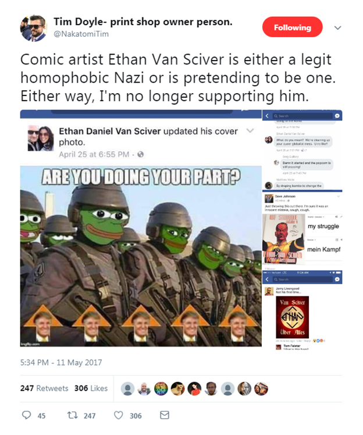Open the 247 Retweets list
This screenshot has width=363, height=435.
44,388
